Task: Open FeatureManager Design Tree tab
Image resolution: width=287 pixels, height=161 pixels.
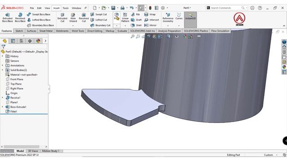Action: 5,41
